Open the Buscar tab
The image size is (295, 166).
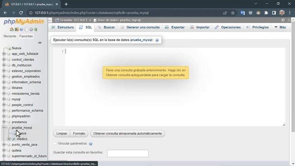tap(106, 27)
